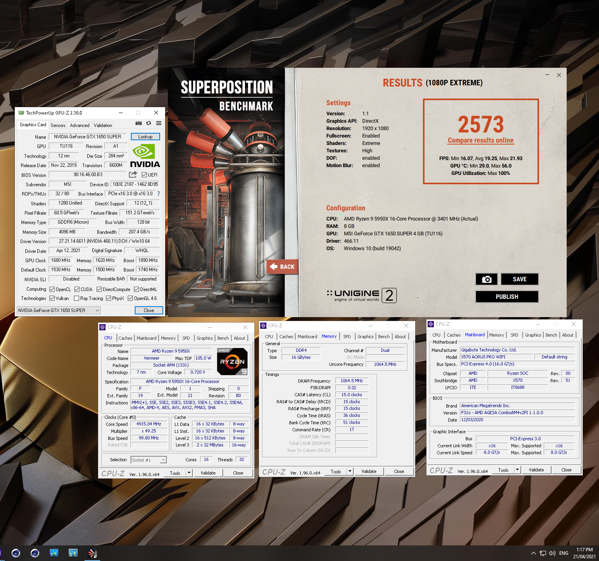Expand Tools arrow in CPU-Z Mainboard window
The width and height of the screenshot is (599, 561).
(518, 470)
